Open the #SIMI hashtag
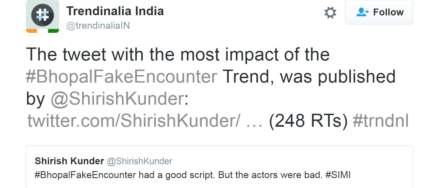The width and height of the screenshot is (439, 188). [x=338, y=175]
